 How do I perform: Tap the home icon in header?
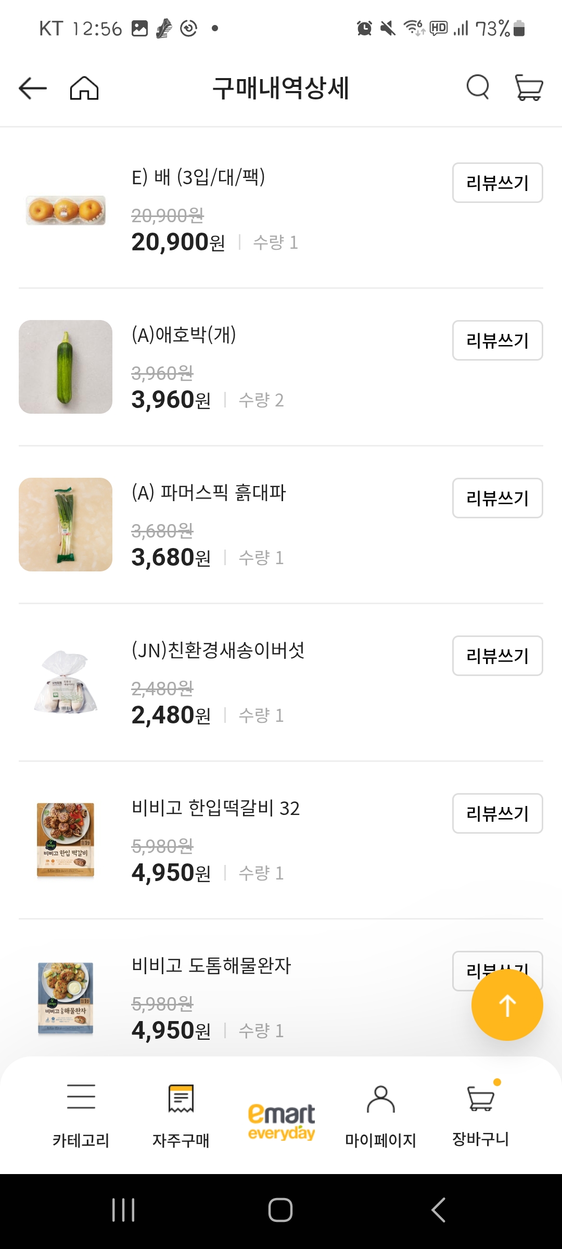pos(84,88)
